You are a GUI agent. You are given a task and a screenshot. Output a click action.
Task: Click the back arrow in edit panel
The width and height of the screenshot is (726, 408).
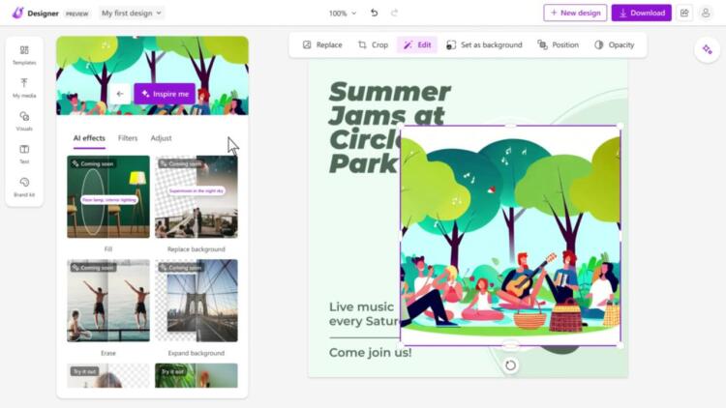120,94
